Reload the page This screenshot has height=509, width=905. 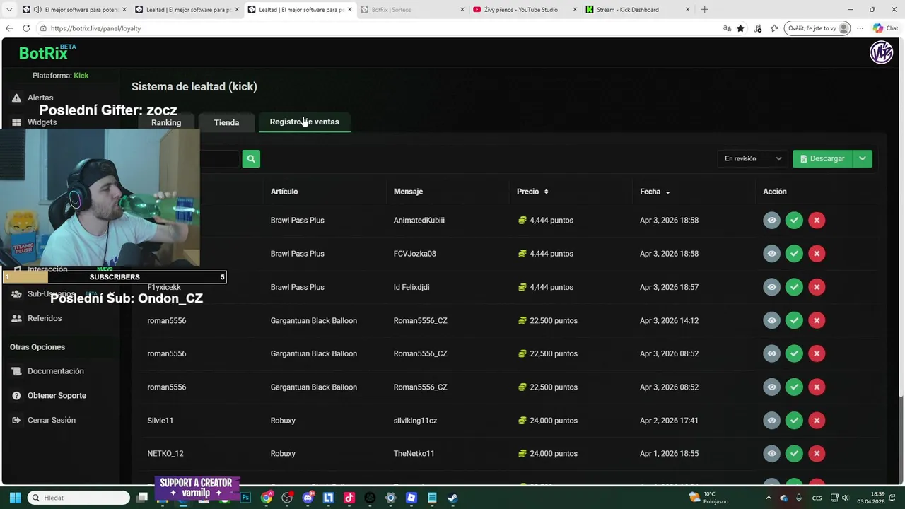point(26,28)
